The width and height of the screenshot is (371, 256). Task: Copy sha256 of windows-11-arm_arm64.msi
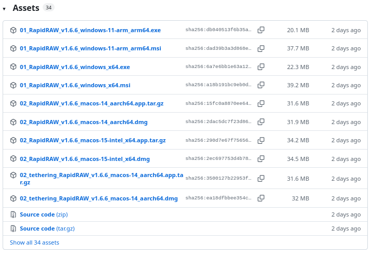(x=261, y=48)
